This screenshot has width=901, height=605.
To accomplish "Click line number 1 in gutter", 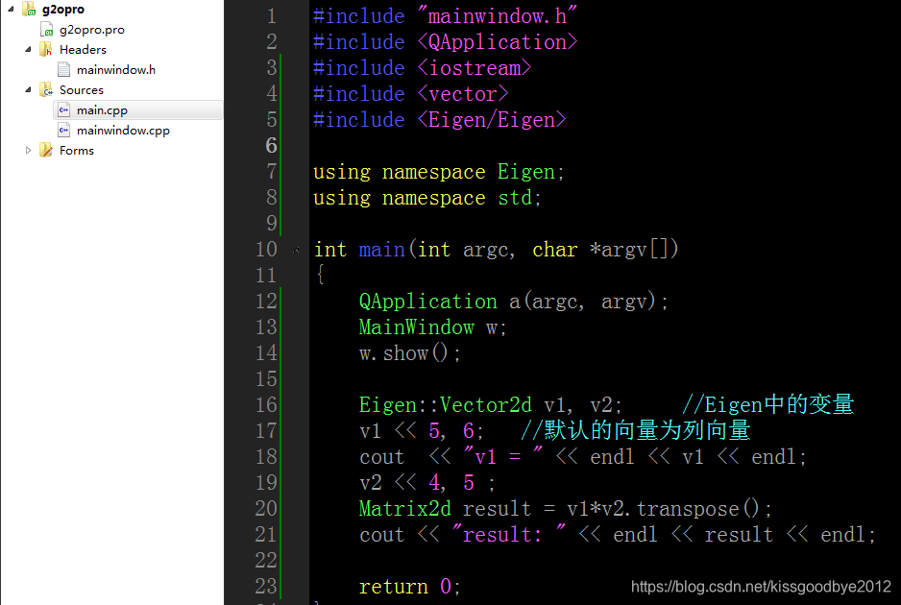I will click(271, 15).
